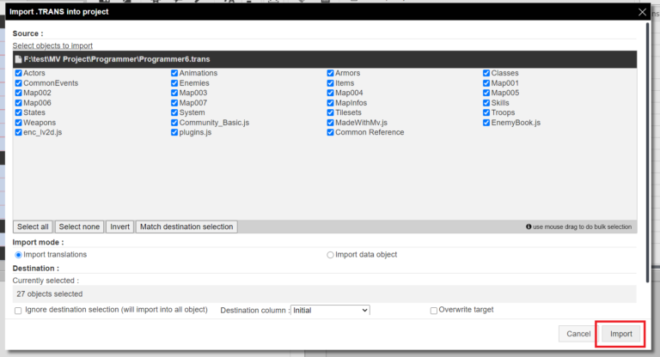Click the file icon beside Programmer6.trans path
The height and width of the screenshot is (357, 660).
click(19, 59)
